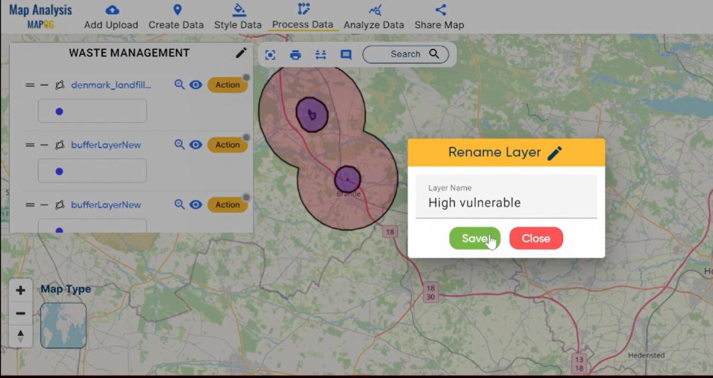The height and width of the screenshot is (378, 713).
Task: Toggle eye of bufferLayerNew below denmark_landfill
Action: tap(196, 145)
